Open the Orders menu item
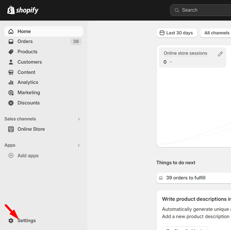The image size is (231, 230). click(25, 41)
